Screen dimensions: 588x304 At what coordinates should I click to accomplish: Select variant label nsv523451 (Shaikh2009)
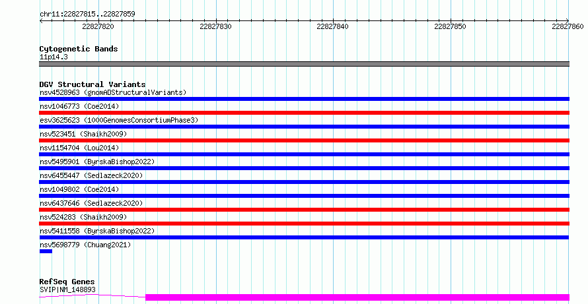[83, 134]
